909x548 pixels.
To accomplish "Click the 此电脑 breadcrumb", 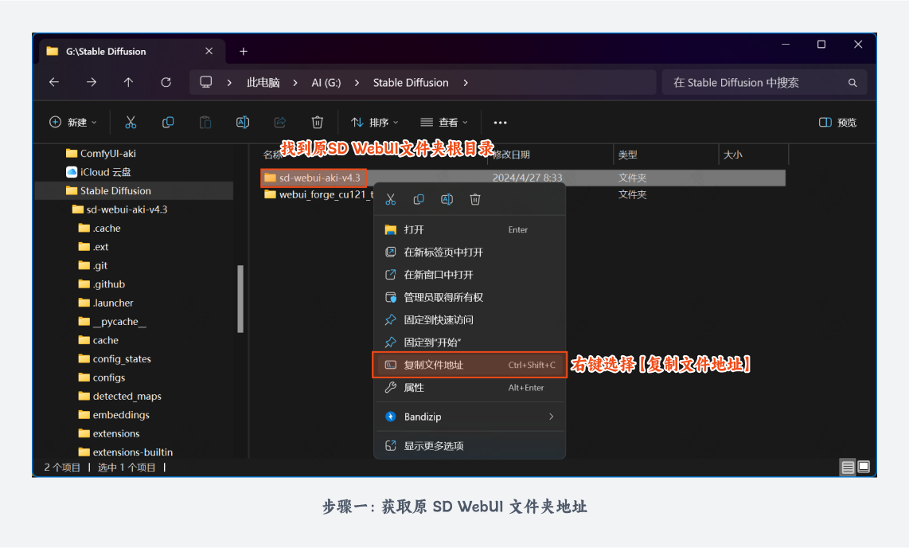I will pos(263,83).
